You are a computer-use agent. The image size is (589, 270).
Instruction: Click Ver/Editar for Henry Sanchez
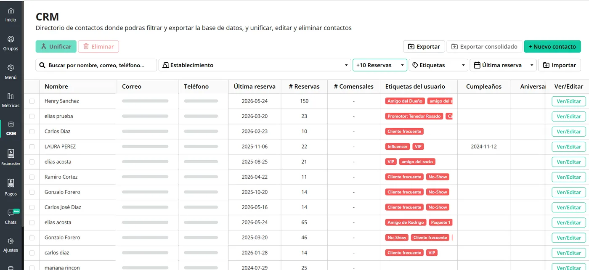pyautogui.click(x=569, y=101)
